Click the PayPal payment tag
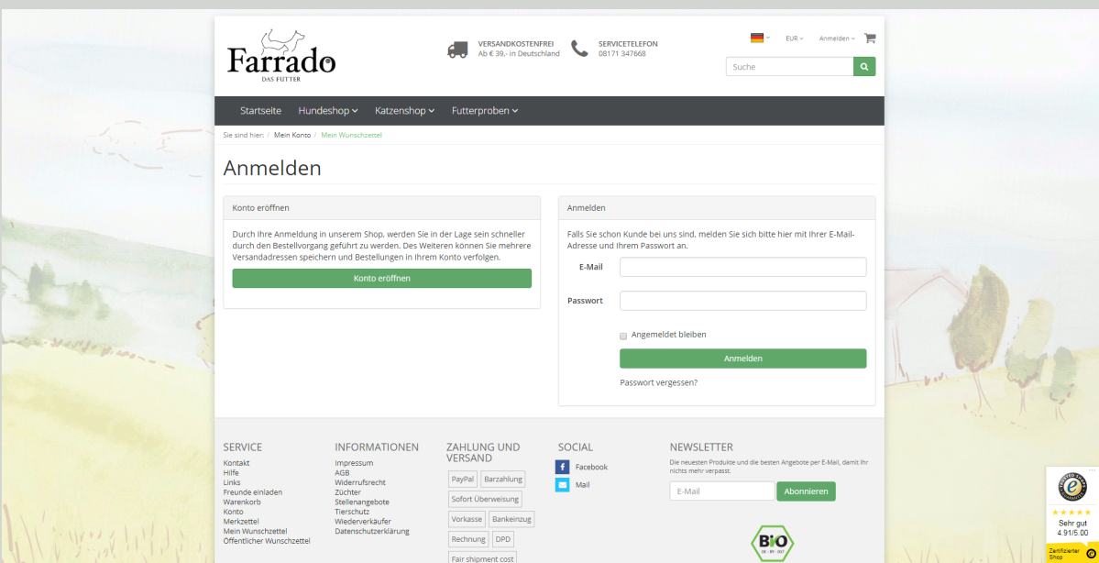Screen dimensions: 1099x563 pyautogui.click(x=463, y=480)
